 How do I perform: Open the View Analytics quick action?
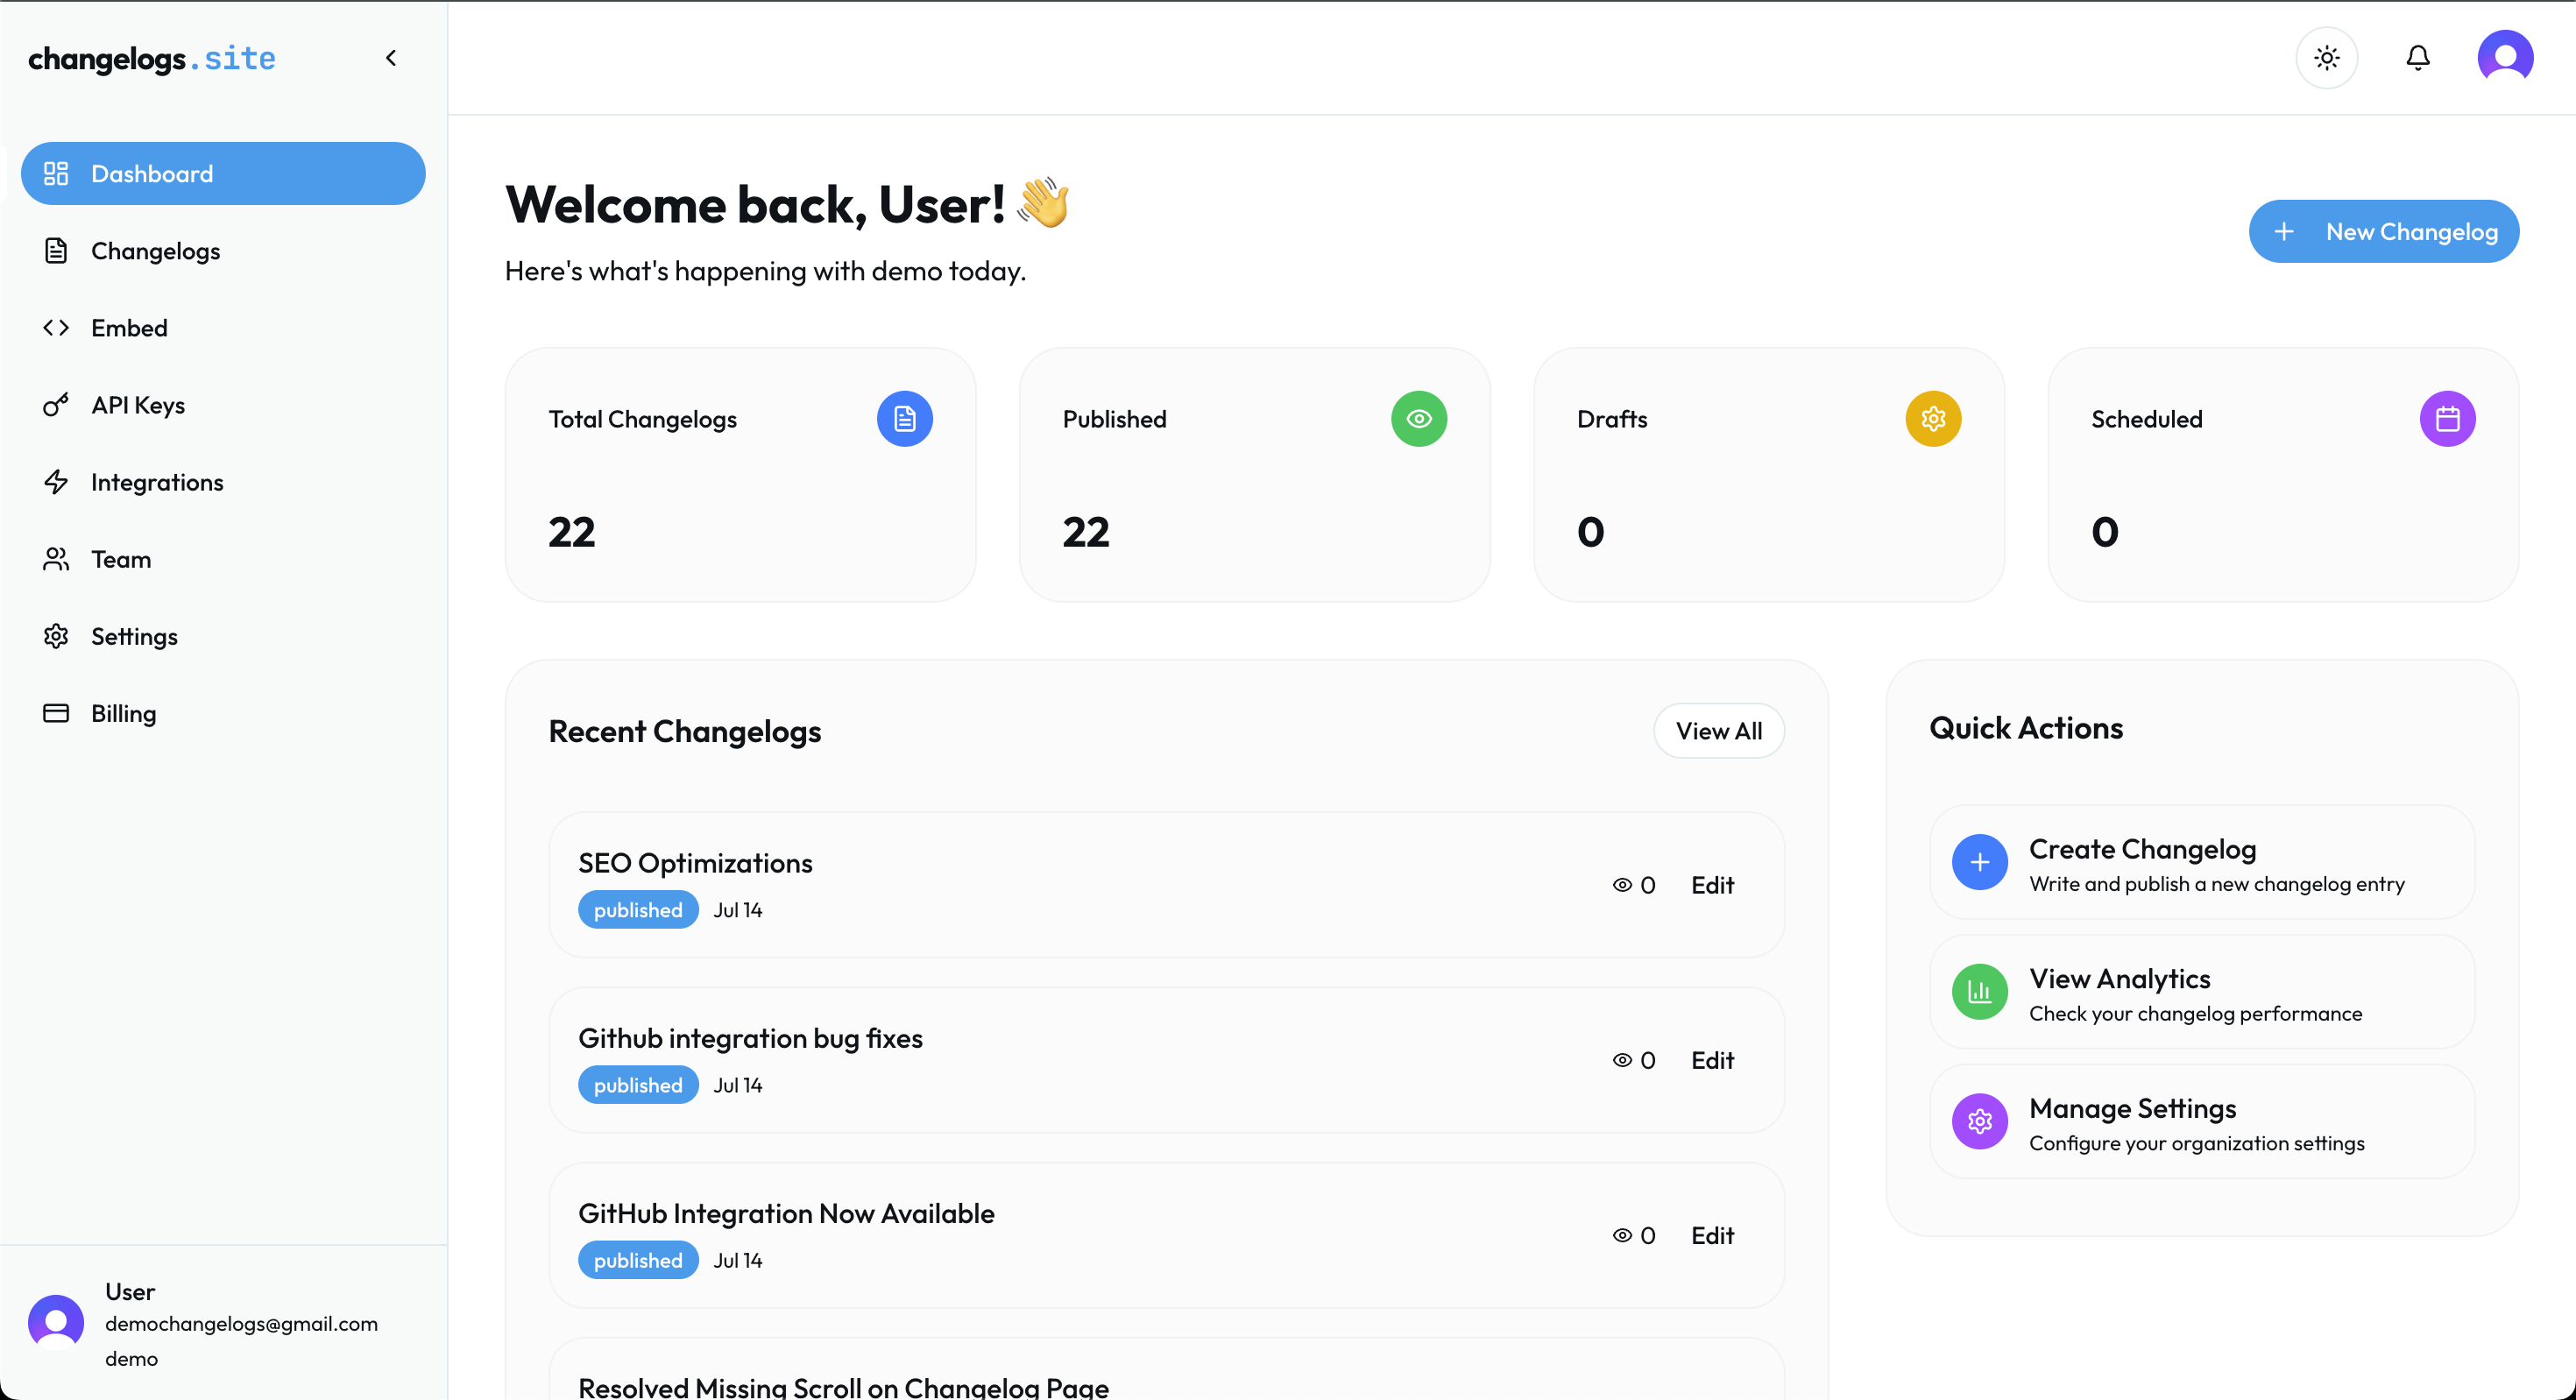point(2202,992)
